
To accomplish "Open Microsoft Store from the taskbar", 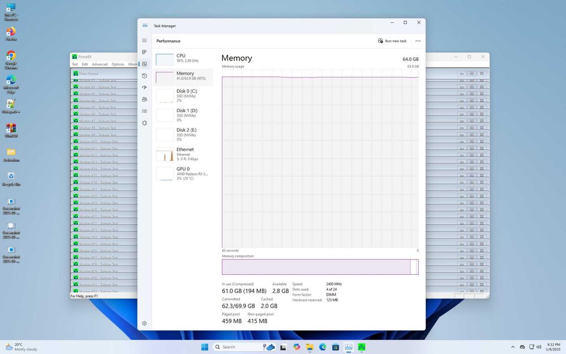I will coord(336,347).
